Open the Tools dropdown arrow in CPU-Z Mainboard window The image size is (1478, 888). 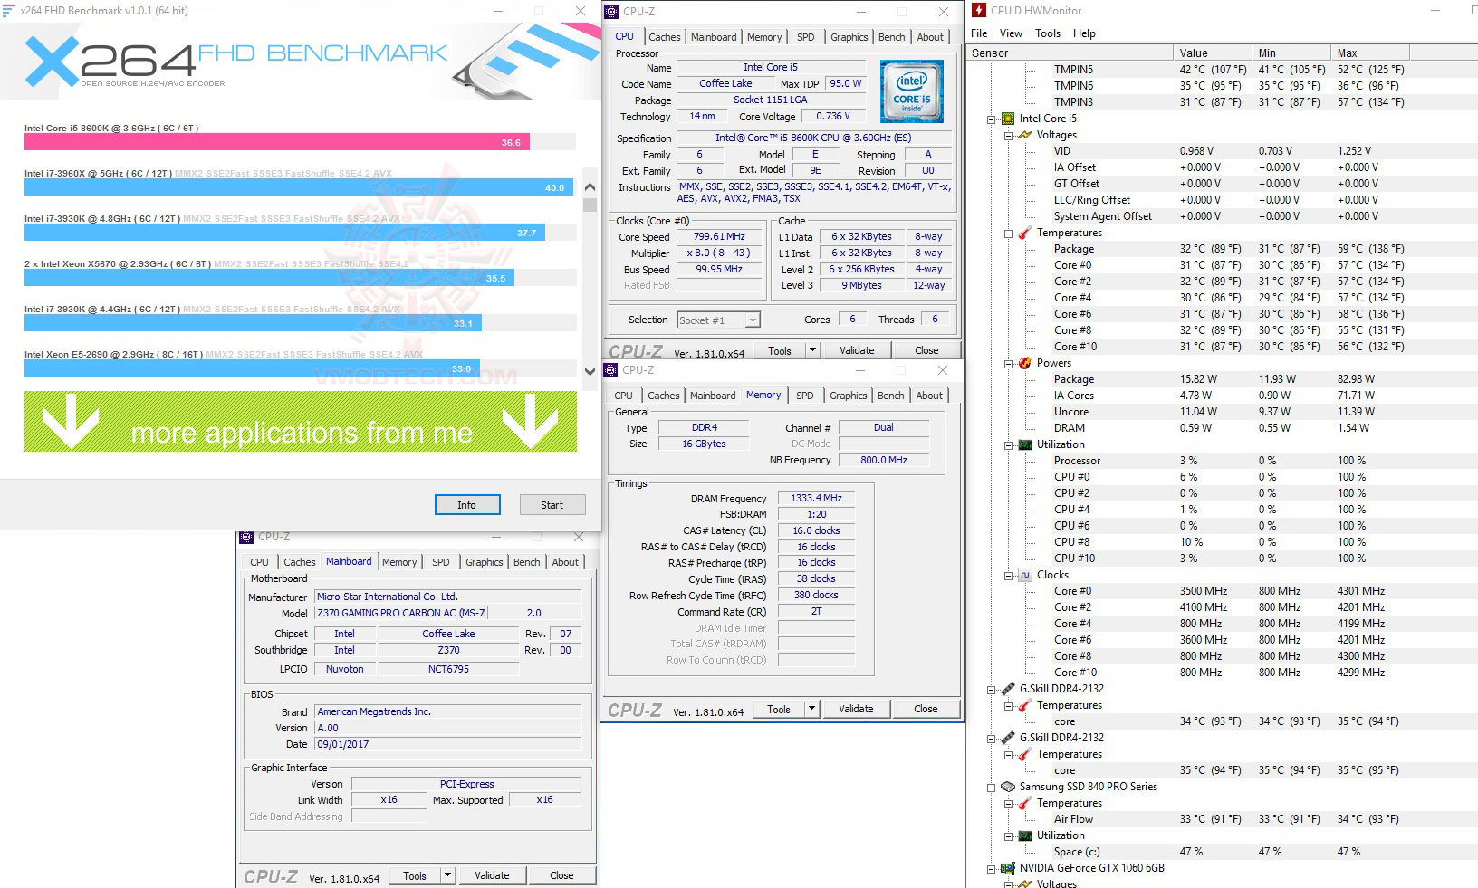pos(446,875)
